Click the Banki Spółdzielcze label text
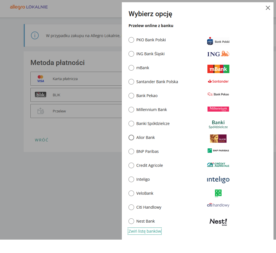Screen dimensions: 276x253 point(153,124)
